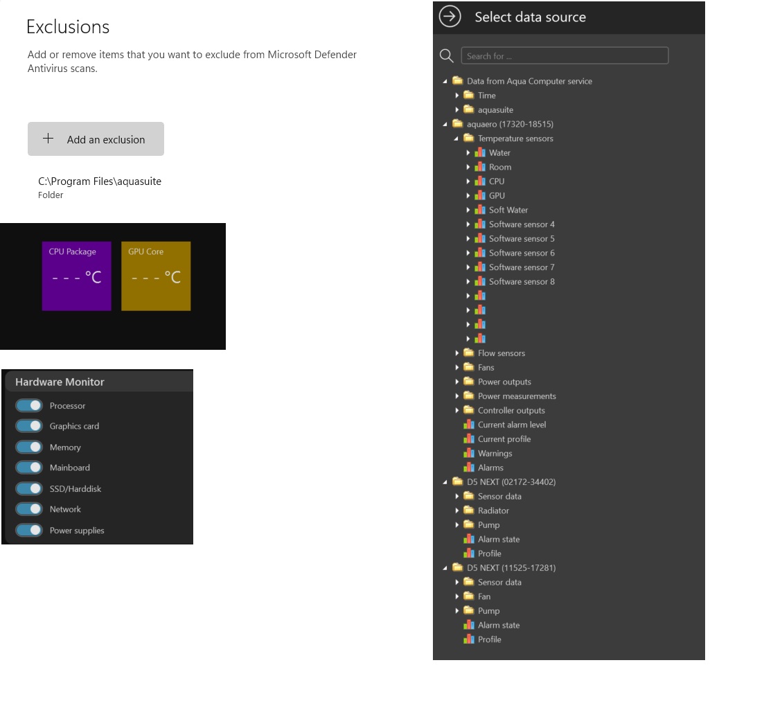Click the arrow circle icon beside Select data source
This screenshot has height=710, width=764.
pos(450,17)
